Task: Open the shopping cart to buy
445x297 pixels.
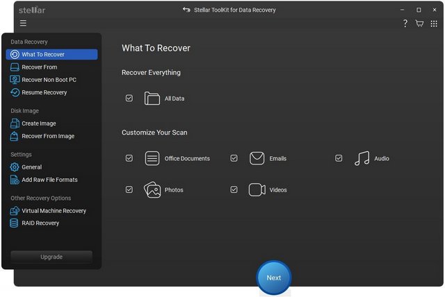Action: tap(419, 24)
